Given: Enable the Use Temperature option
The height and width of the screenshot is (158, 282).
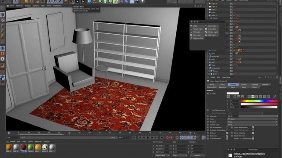Looking at the screenshot, I should click(228, 110).
